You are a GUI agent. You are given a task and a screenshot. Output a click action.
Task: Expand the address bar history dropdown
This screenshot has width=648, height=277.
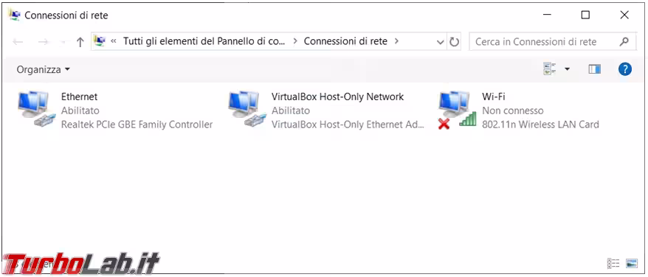pos(441,42)
